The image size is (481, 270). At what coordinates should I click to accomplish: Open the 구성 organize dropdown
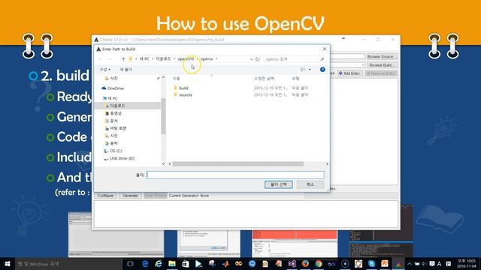[104, 70]
